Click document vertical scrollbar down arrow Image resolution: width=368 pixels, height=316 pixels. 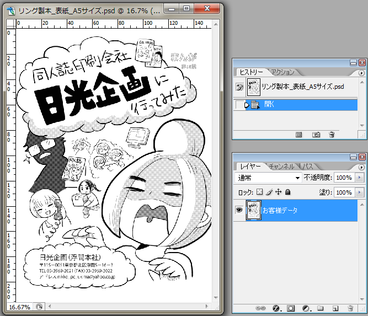216,298
